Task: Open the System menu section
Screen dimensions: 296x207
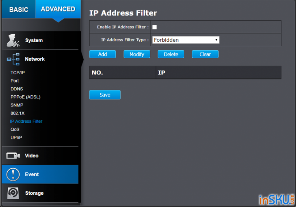Action: [x=40, y=40]
